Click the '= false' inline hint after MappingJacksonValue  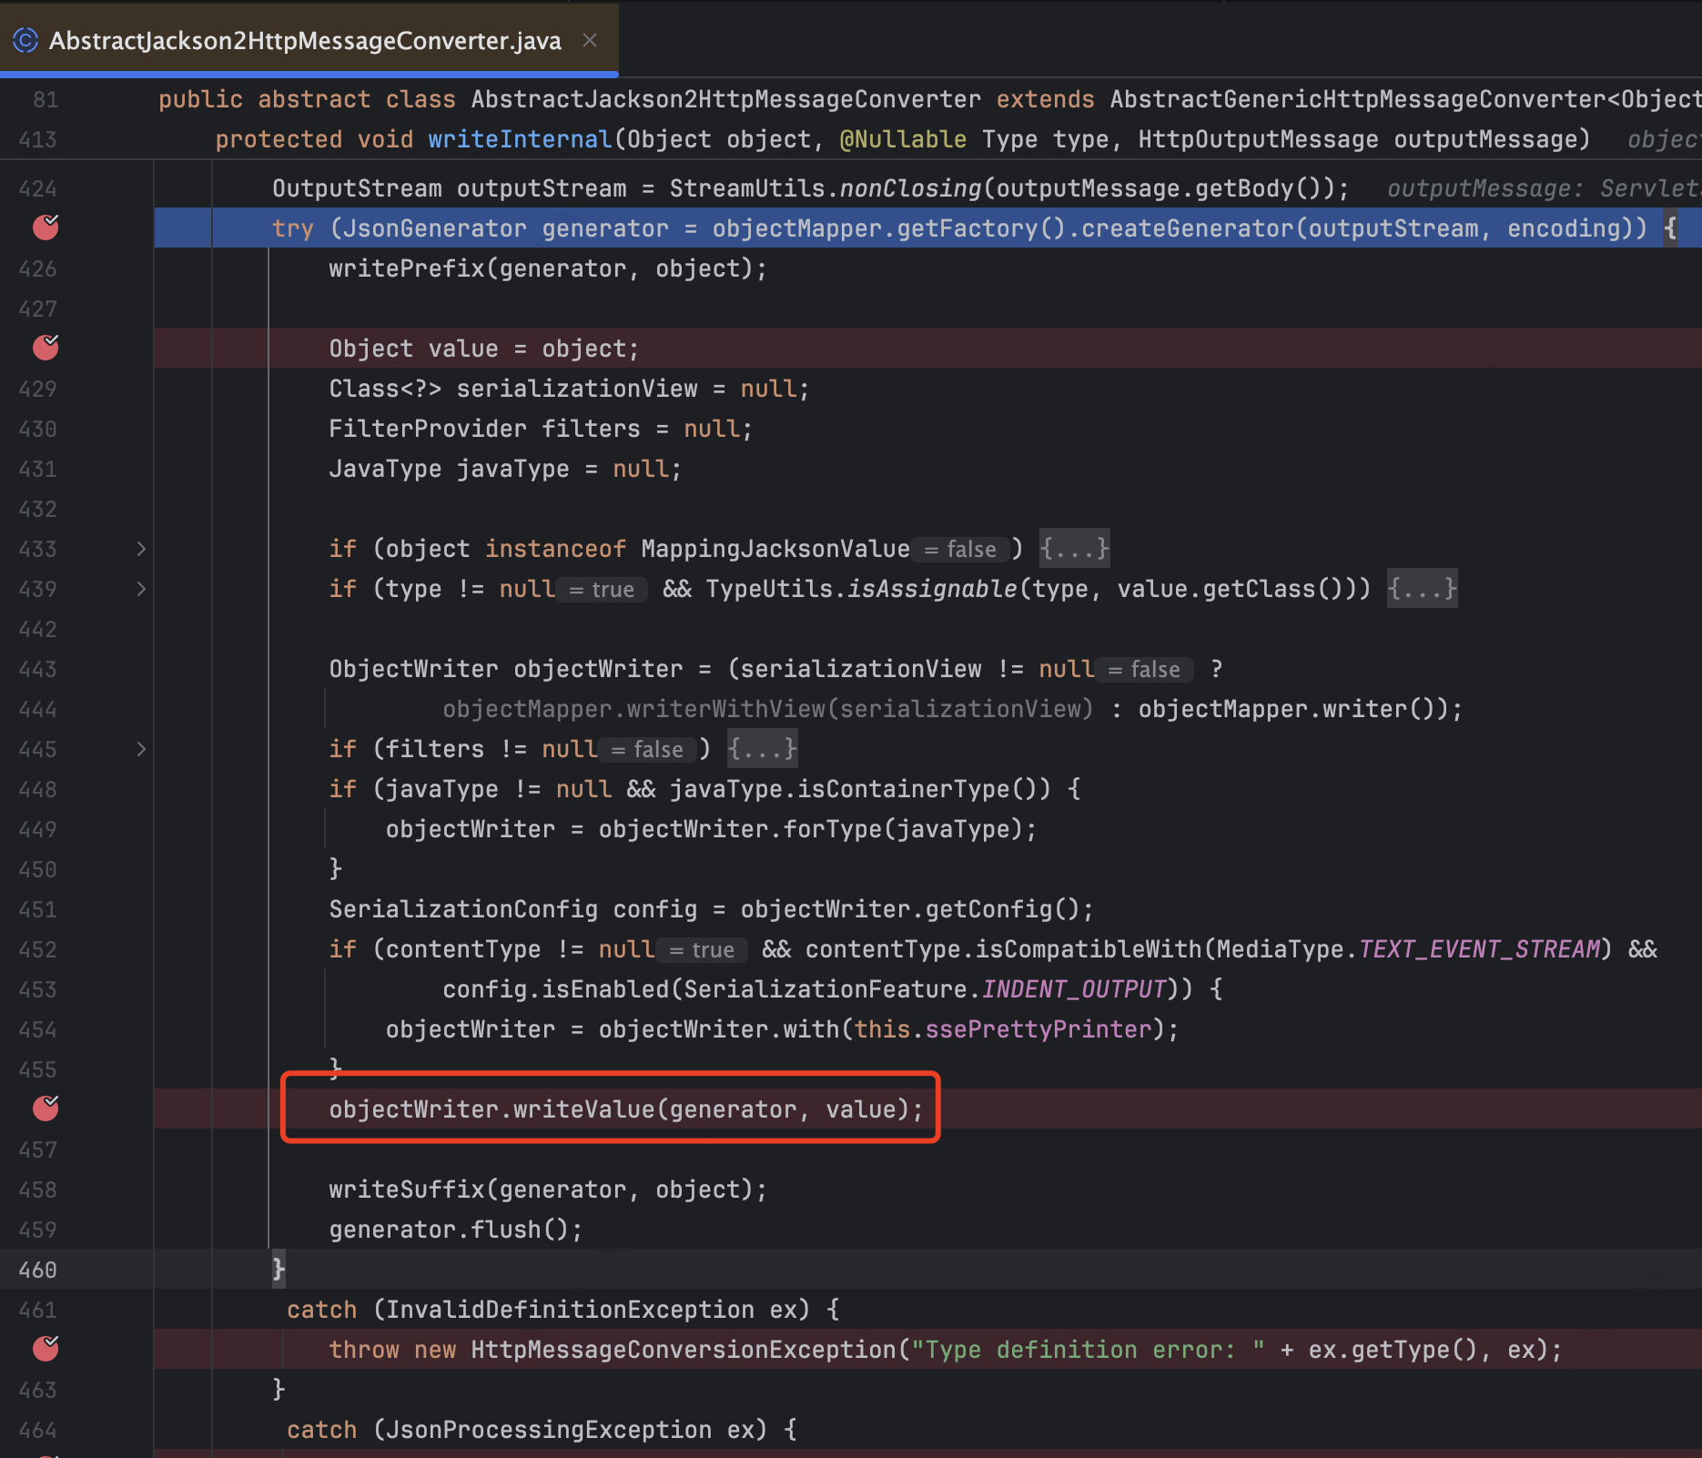961,549
